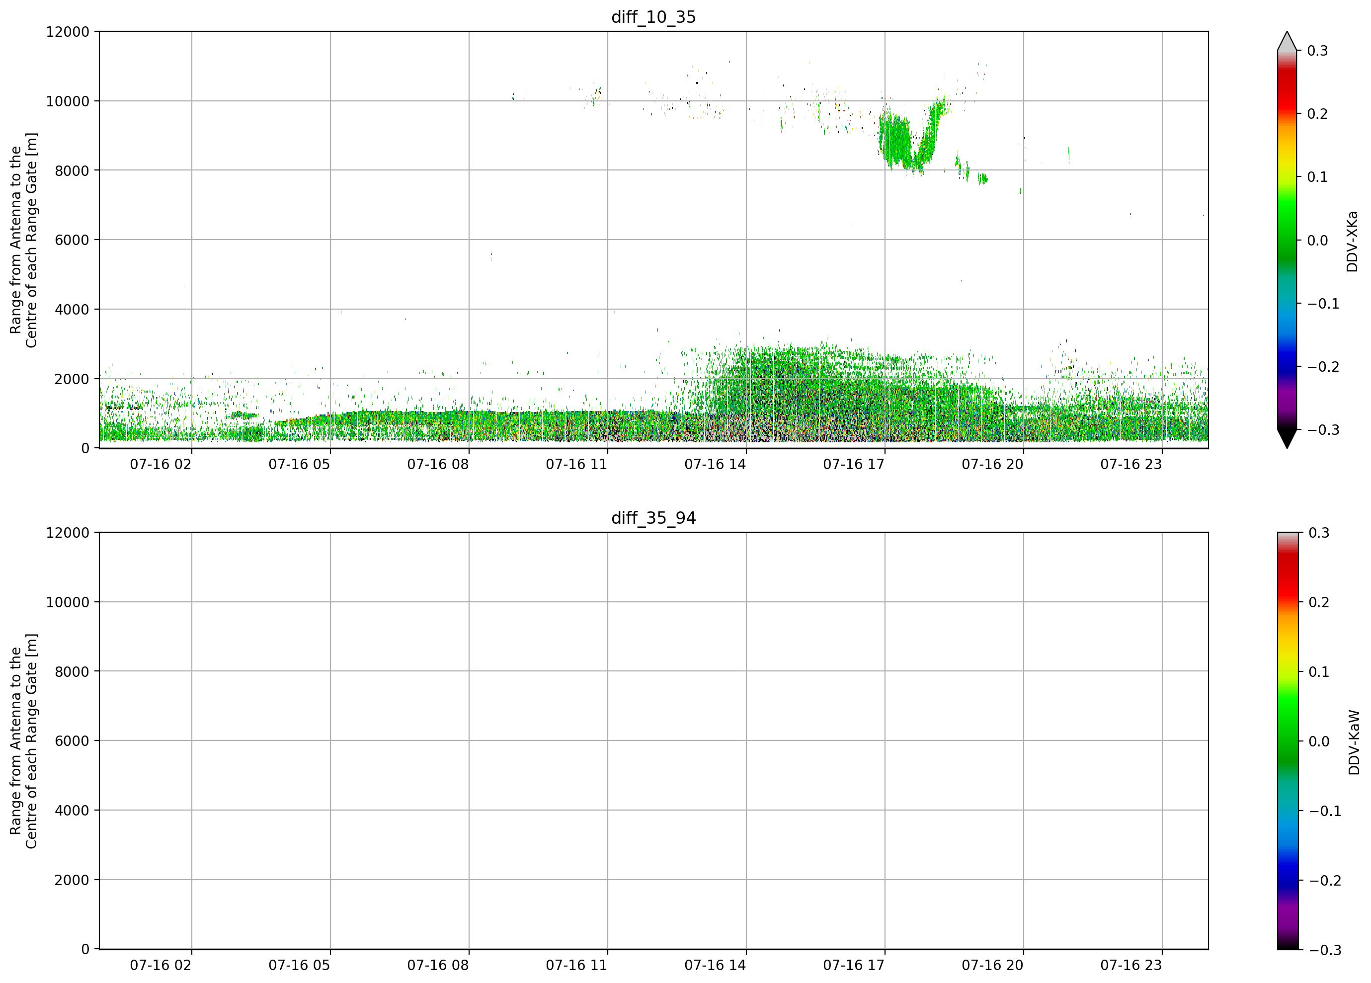Click the 8000 y-tick of diff_10_35
The width and height of the screenshot is (1371, 983).
tap(72, 170)
